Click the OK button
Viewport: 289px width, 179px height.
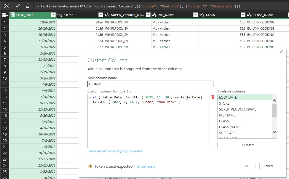[246, 166]
